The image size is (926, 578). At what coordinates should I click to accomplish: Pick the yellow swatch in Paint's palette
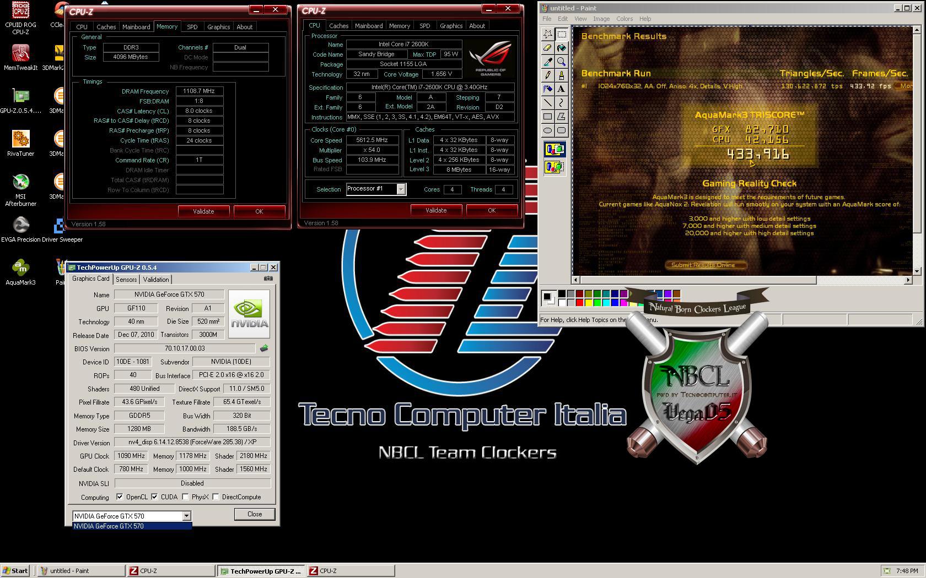click(588, 302)
